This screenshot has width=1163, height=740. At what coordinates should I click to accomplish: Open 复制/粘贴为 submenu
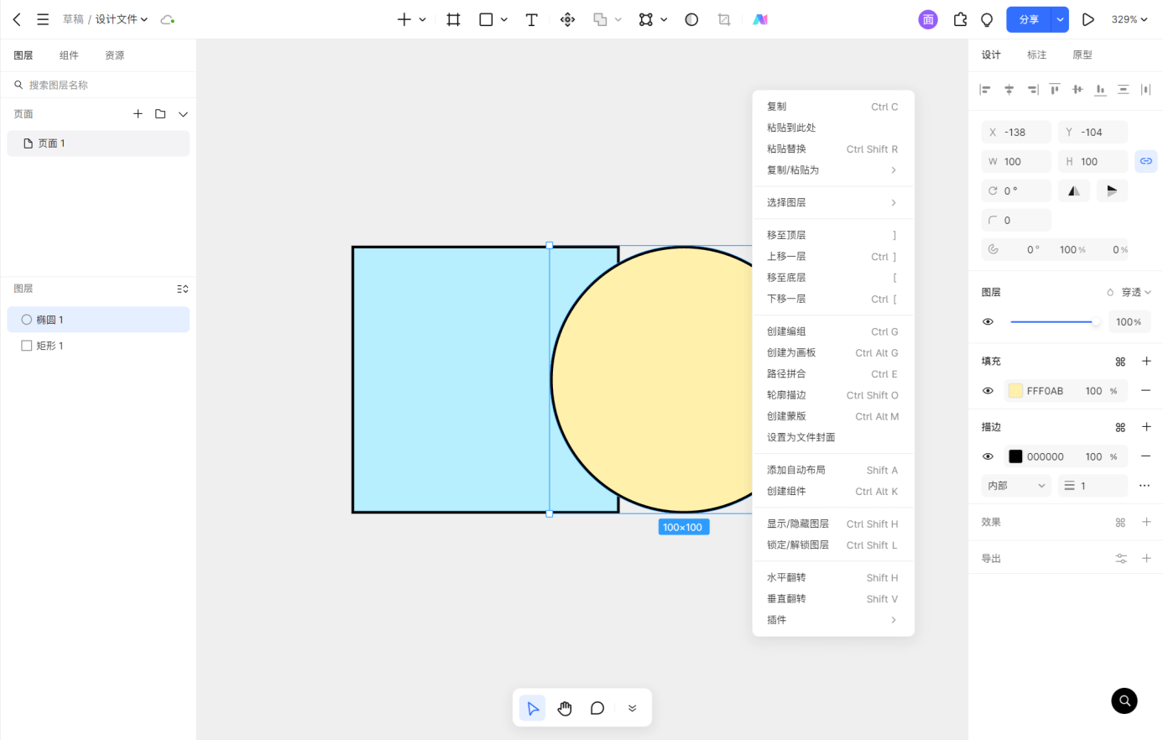832,170
